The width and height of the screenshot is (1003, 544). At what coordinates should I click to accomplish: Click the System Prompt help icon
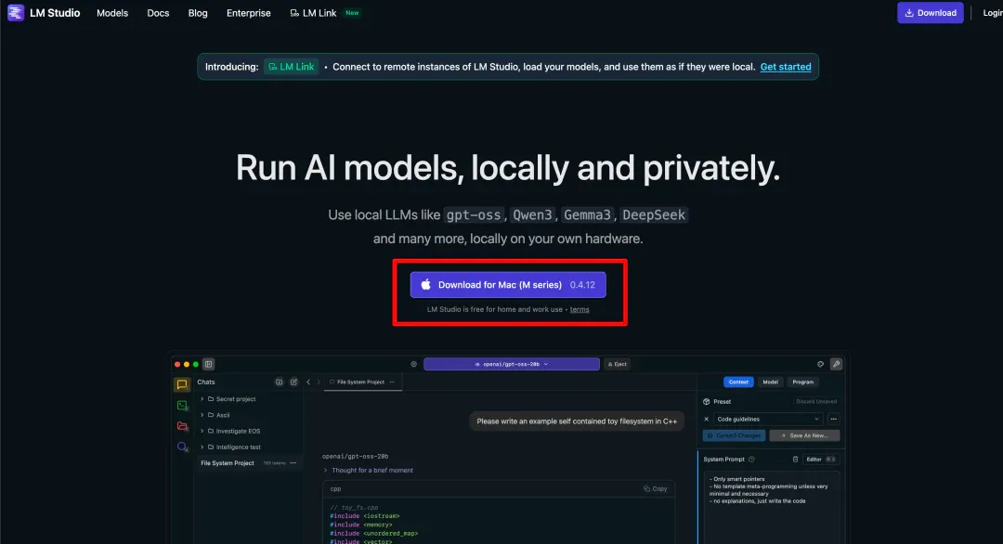point(751,459)
